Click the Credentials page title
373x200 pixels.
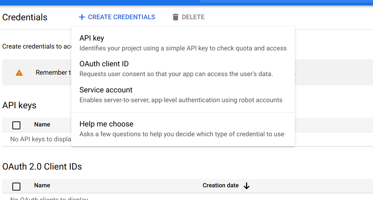25,17
